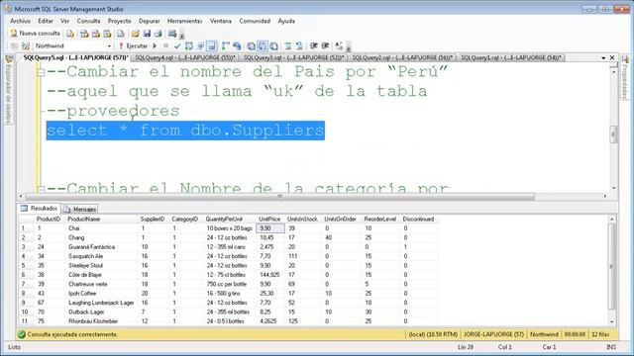Open the Activity Monitor icon
The height and width of the screenshot is (356, 634).
click(172, 34)
